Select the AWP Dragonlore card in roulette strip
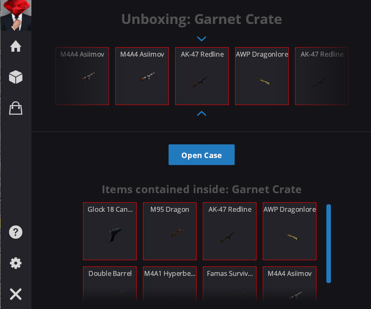371x309 pixels. [262, 76]
